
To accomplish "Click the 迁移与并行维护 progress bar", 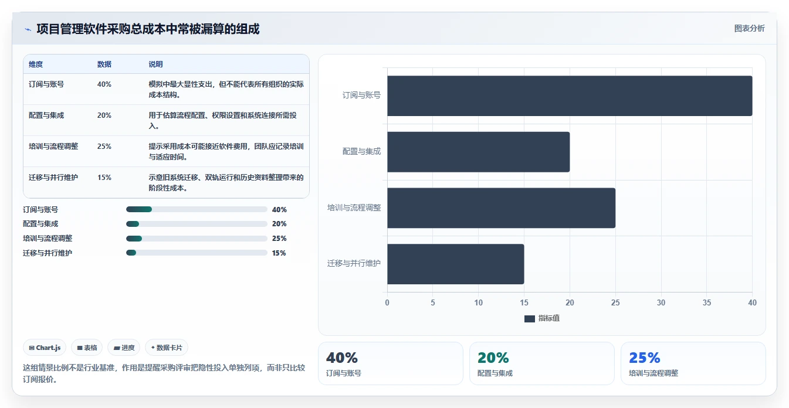I will [197, 253].
